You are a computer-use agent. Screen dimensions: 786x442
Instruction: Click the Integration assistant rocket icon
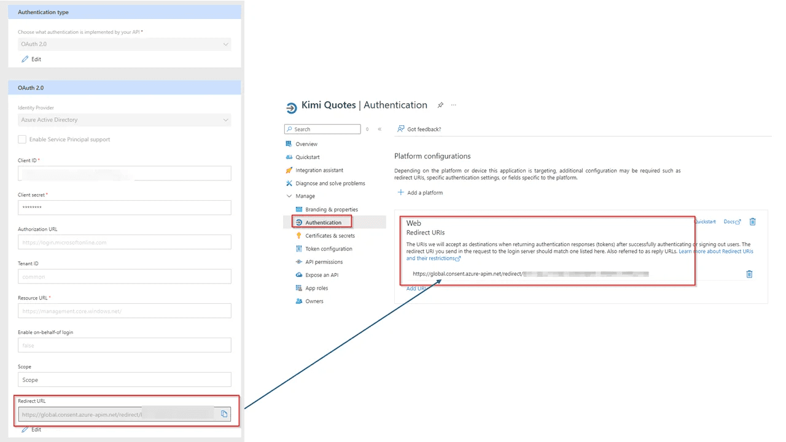[289, 170]
